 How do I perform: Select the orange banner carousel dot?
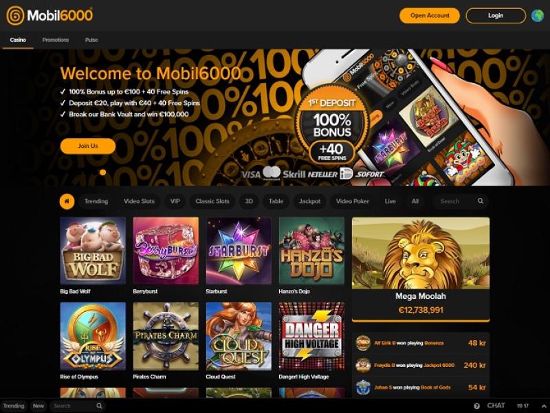click(x=102, y=172)
